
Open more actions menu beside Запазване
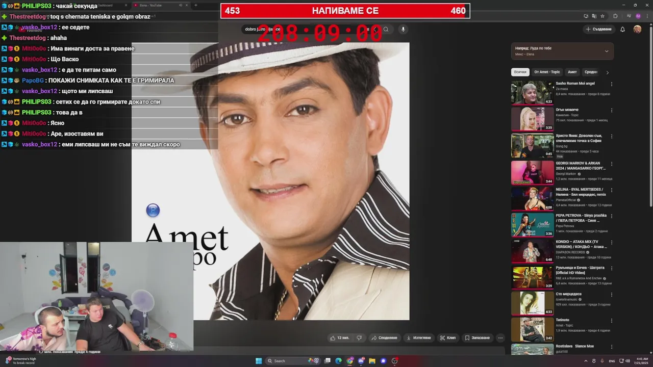[x=500, y=338]
